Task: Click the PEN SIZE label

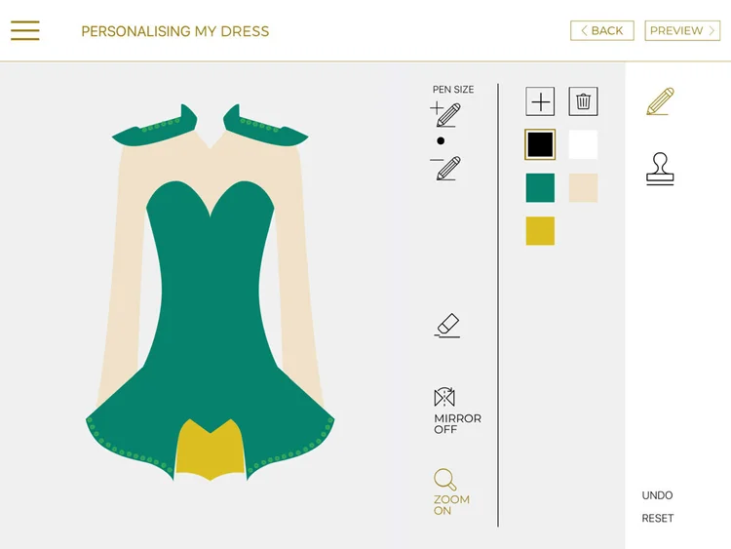Action: (453, 90)
